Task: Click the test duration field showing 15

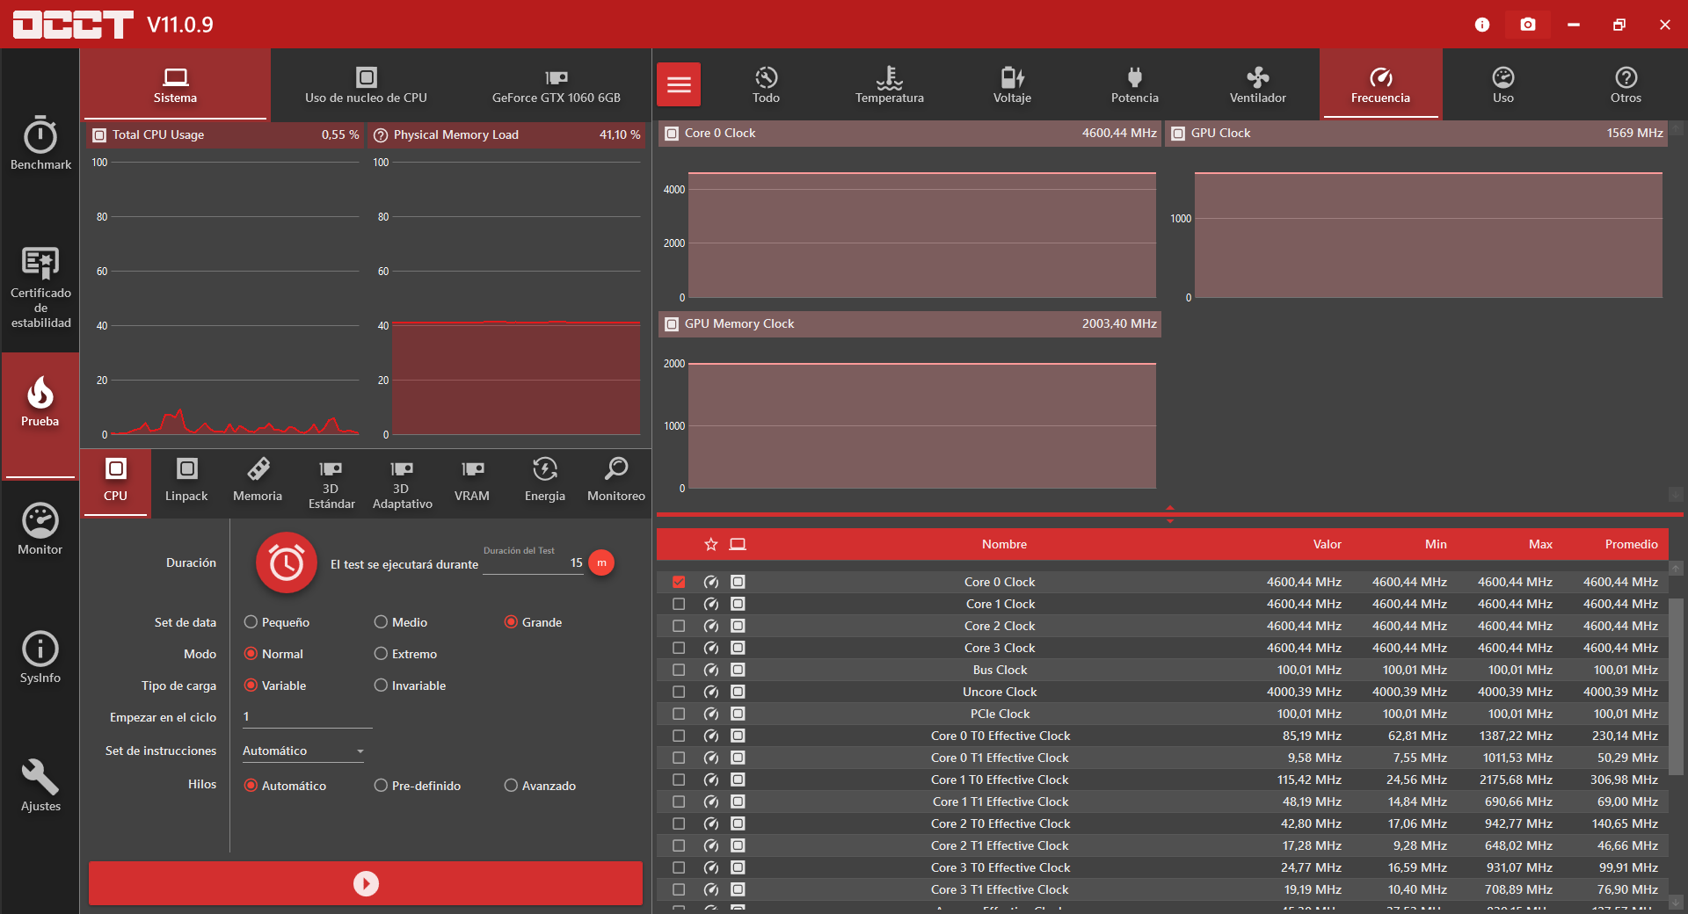Action: (534, 562)
